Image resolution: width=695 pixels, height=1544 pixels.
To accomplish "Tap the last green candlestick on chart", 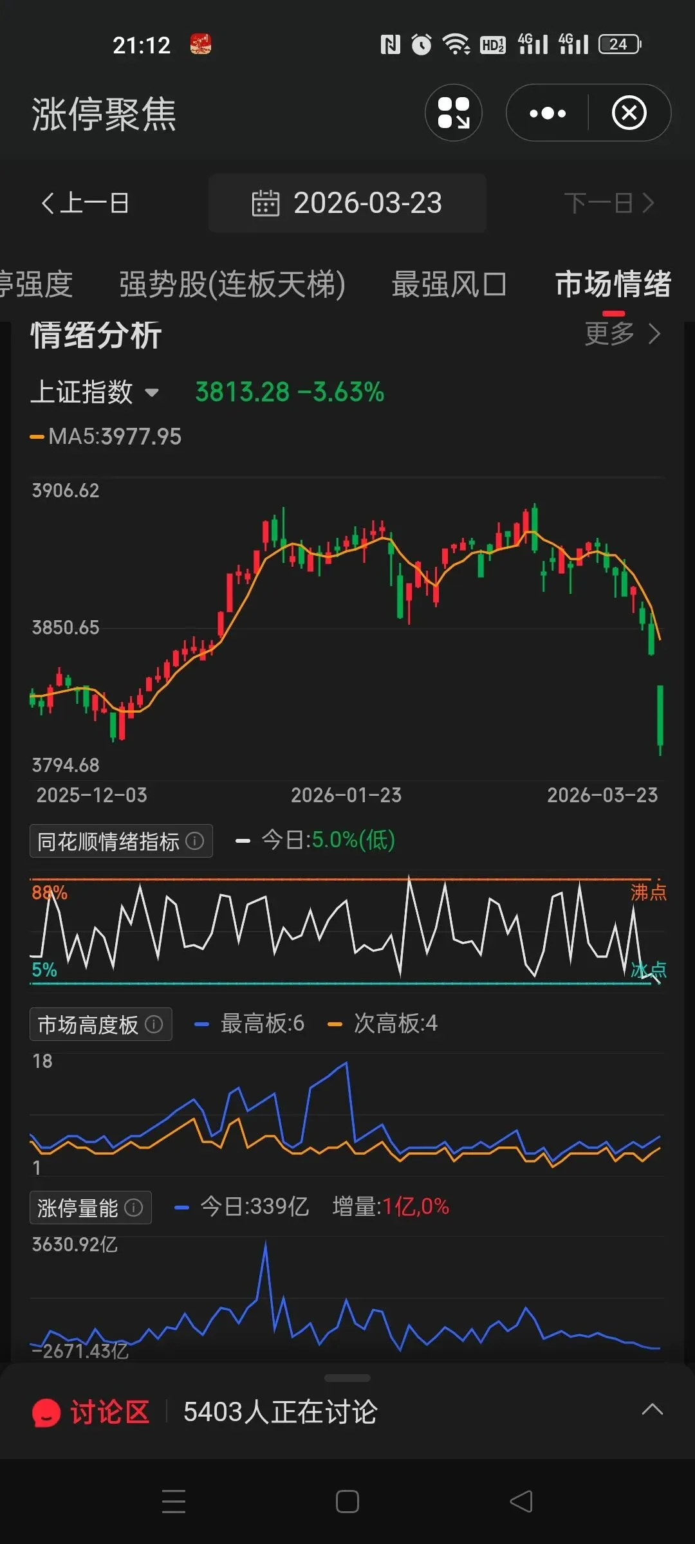I will (660, 719).
